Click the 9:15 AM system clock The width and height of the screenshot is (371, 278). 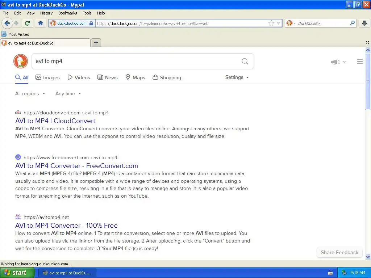[x=358, y=273]
